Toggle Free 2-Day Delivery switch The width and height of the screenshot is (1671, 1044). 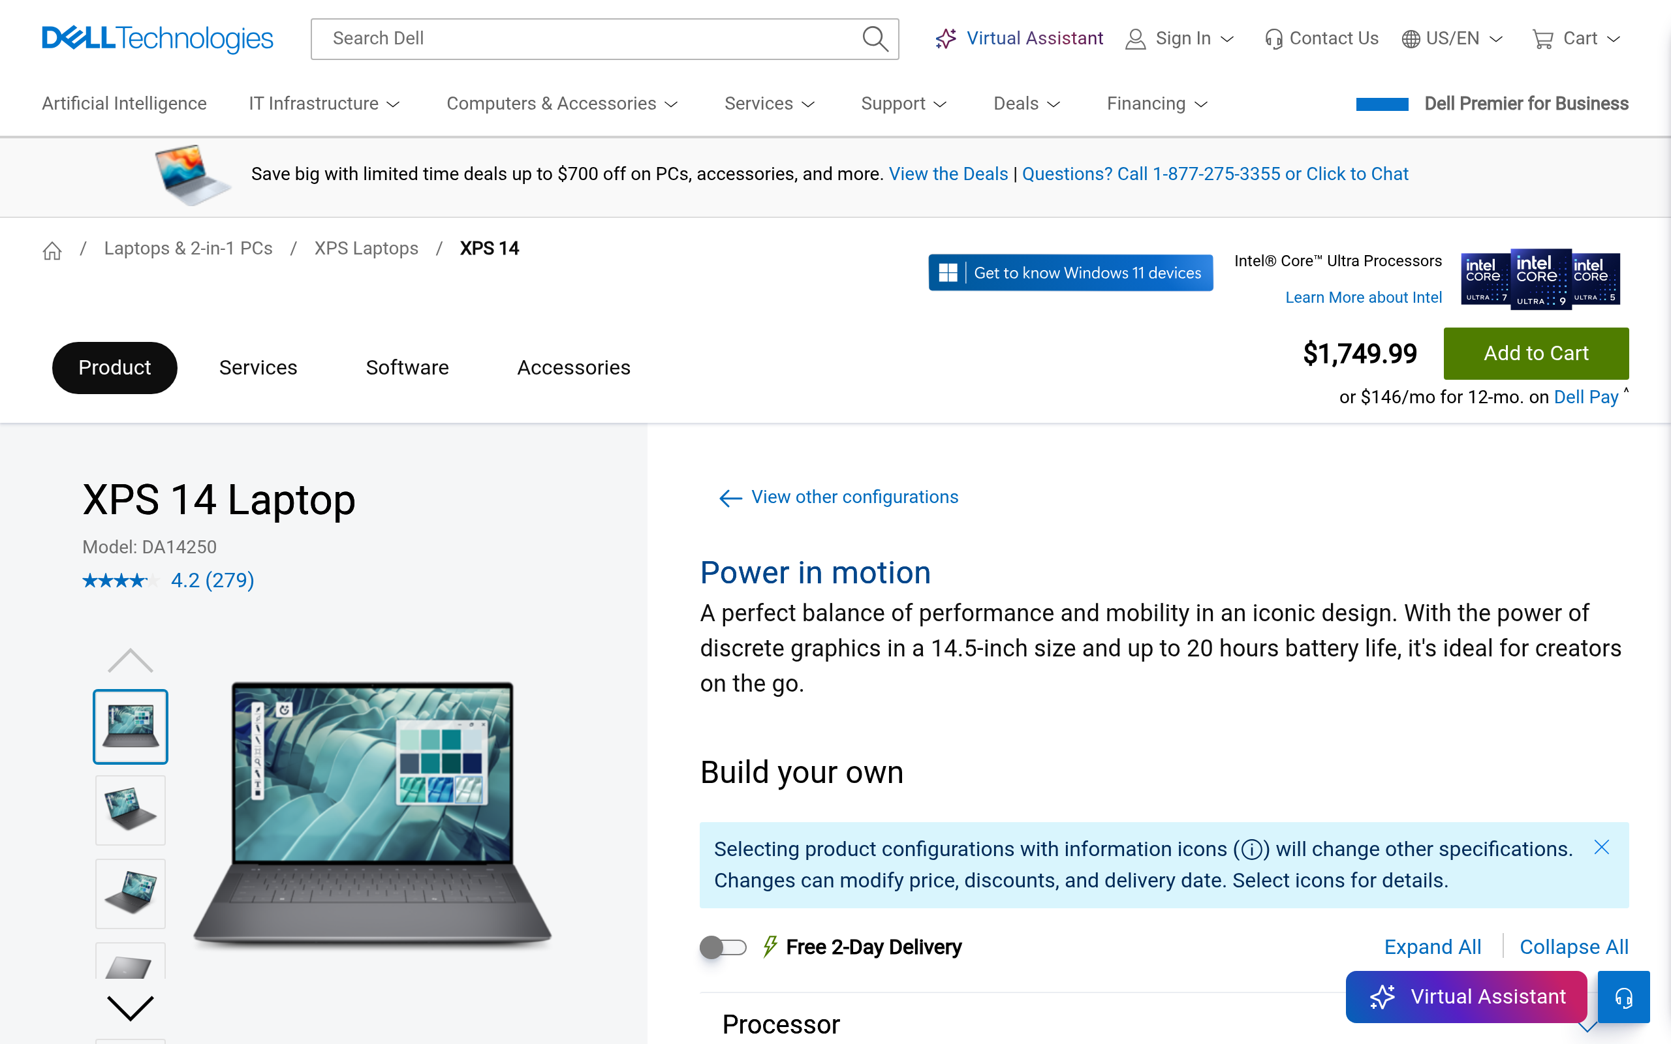point(723,947)
